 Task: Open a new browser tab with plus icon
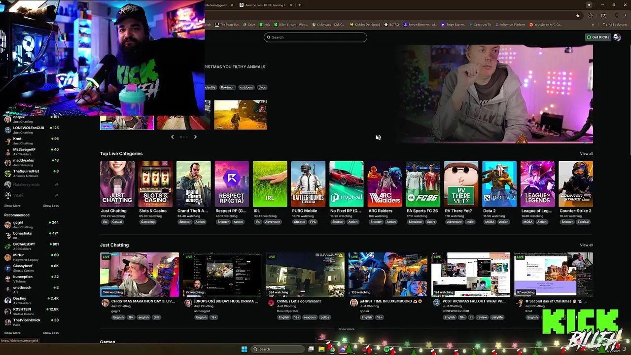pos(300,5)
